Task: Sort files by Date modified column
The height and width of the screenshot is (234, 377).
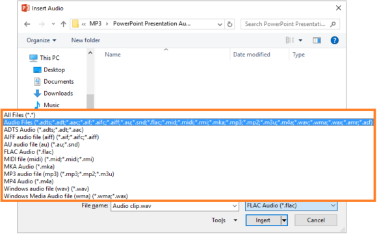Action: click(252, 55)
